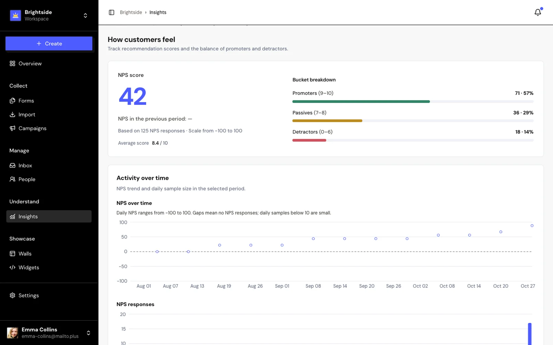
Task: Click the Widgets code-bracket icon
Action: [x=12, y=267]
